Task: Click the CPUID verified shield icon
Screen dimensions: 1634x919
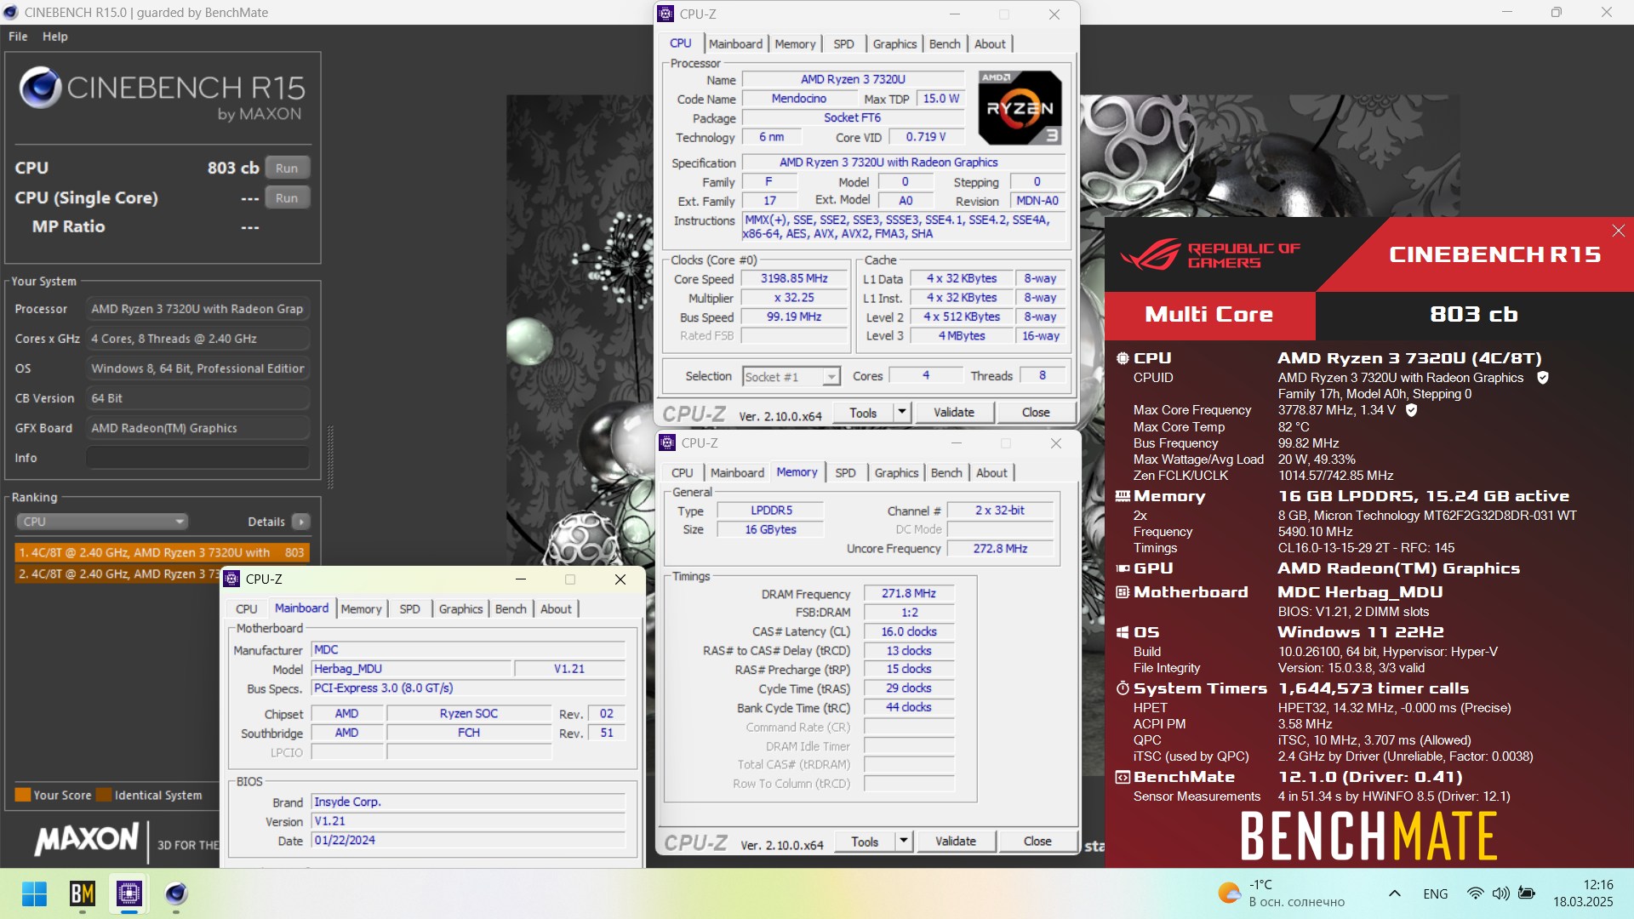Action: [x=1542, y=378]
